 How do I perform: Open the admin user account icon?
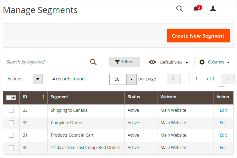[x=213, y=9]
